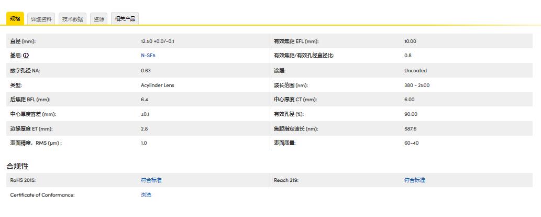The height and width of the screenshot is (217, 541).
Task: Click the Acylinder Lens type value
Action: pyautogui.click(x=157, y=85)
